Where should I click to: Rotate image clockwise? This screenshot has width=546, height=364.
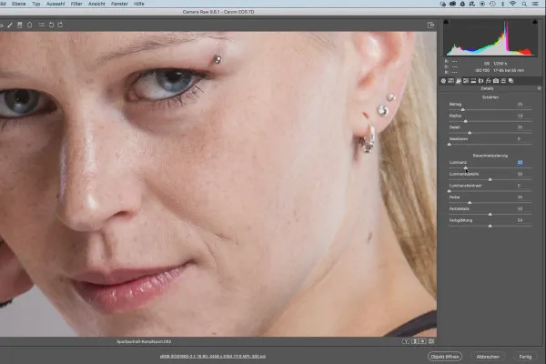click(60, 25)
